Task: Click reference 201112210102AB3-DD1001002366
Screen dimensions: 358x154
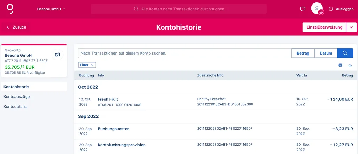Action: [x=225, y=104]
